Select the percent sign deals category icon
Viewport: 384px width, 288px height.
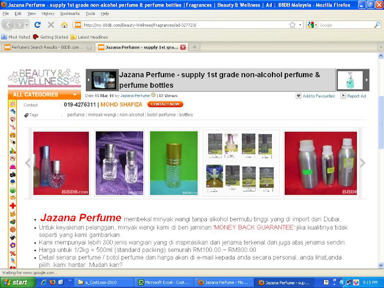[13, 253]
